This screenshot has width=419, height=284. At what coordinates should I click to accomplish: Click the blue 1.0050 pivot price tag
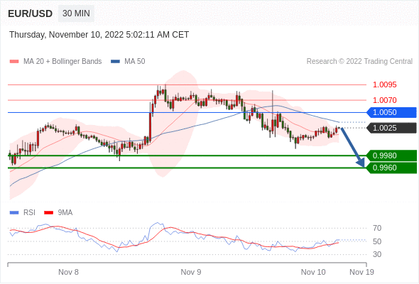click(x=391, y=112)
